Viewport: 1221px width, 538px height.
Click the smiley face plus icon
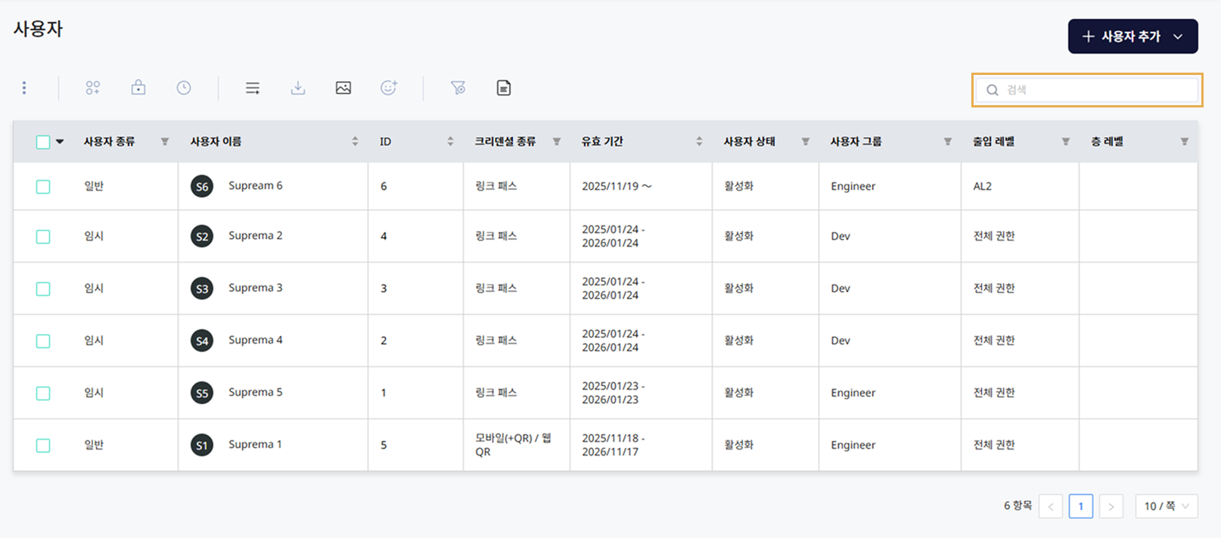point(389,88)
